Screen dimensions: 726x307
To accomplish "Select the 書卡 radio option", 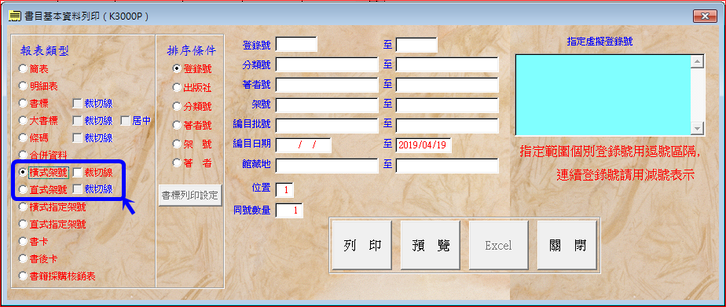I will [x=23, y=241].
